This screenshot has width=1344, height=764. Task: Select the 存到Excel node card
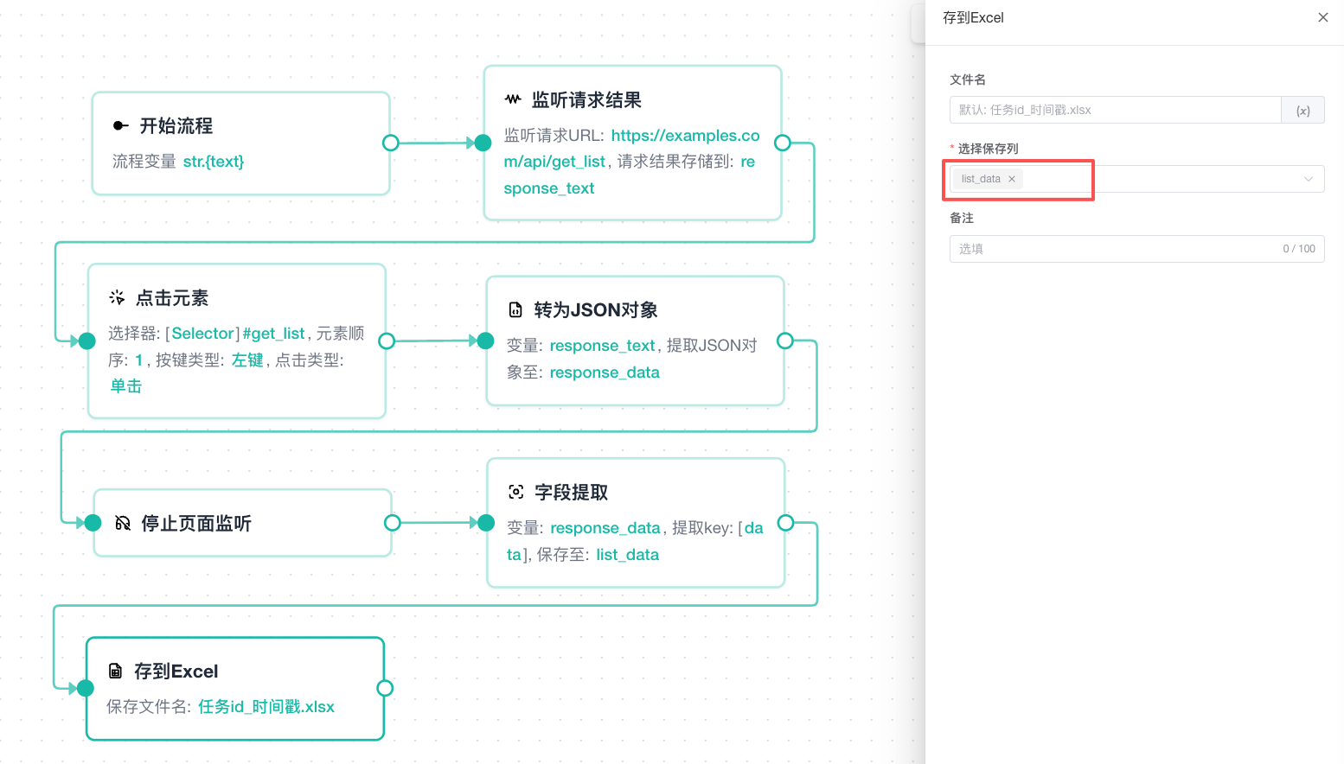click(235, 689)
